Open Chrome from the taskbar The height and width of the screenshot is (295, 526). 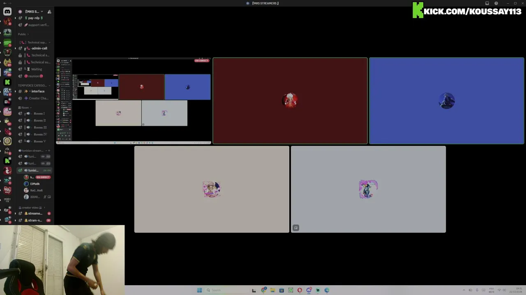point(263,290)
